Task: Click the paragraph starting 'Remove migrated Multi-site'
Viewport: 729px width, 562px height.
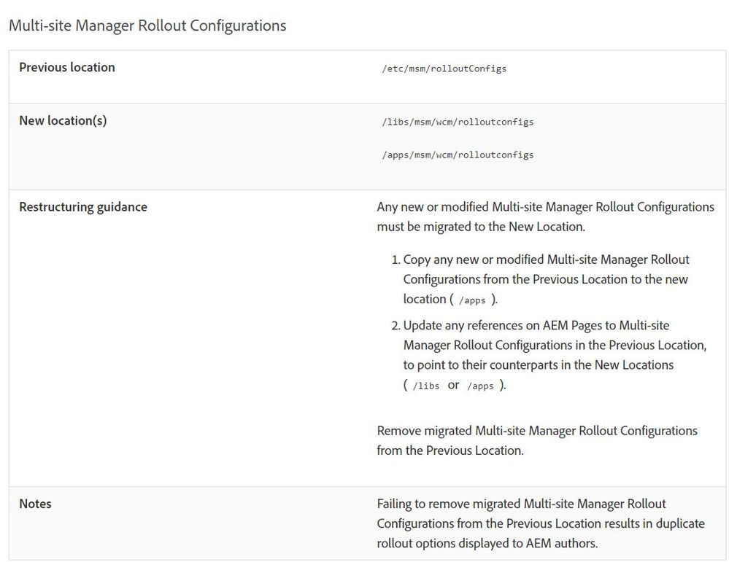Action: pos(536,440)
